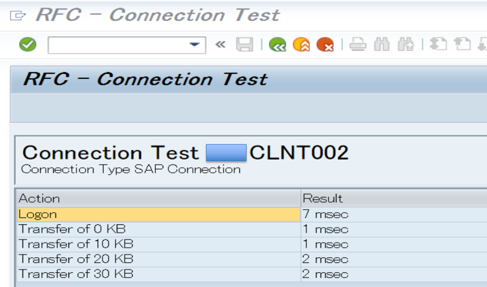487x287 pixels.
Task: Open the menu icon beside window title
Action: 17,15
